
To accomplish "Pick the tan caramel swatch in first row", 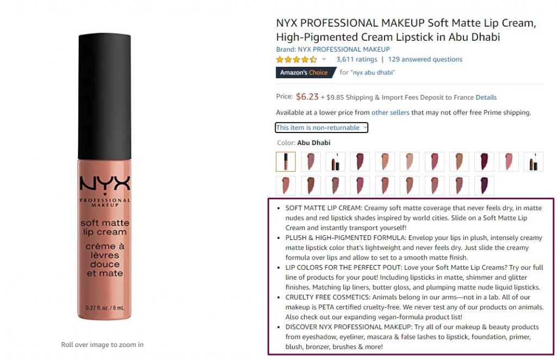I will click(x=459, y=162).
